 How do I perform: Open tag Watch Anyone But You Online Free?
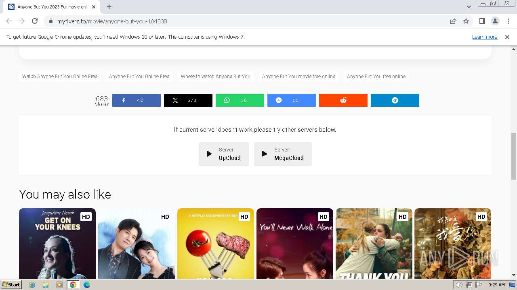coord(60,76)
